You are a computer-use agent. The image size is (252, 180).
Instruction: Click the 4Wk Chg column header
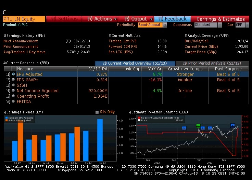125,69
